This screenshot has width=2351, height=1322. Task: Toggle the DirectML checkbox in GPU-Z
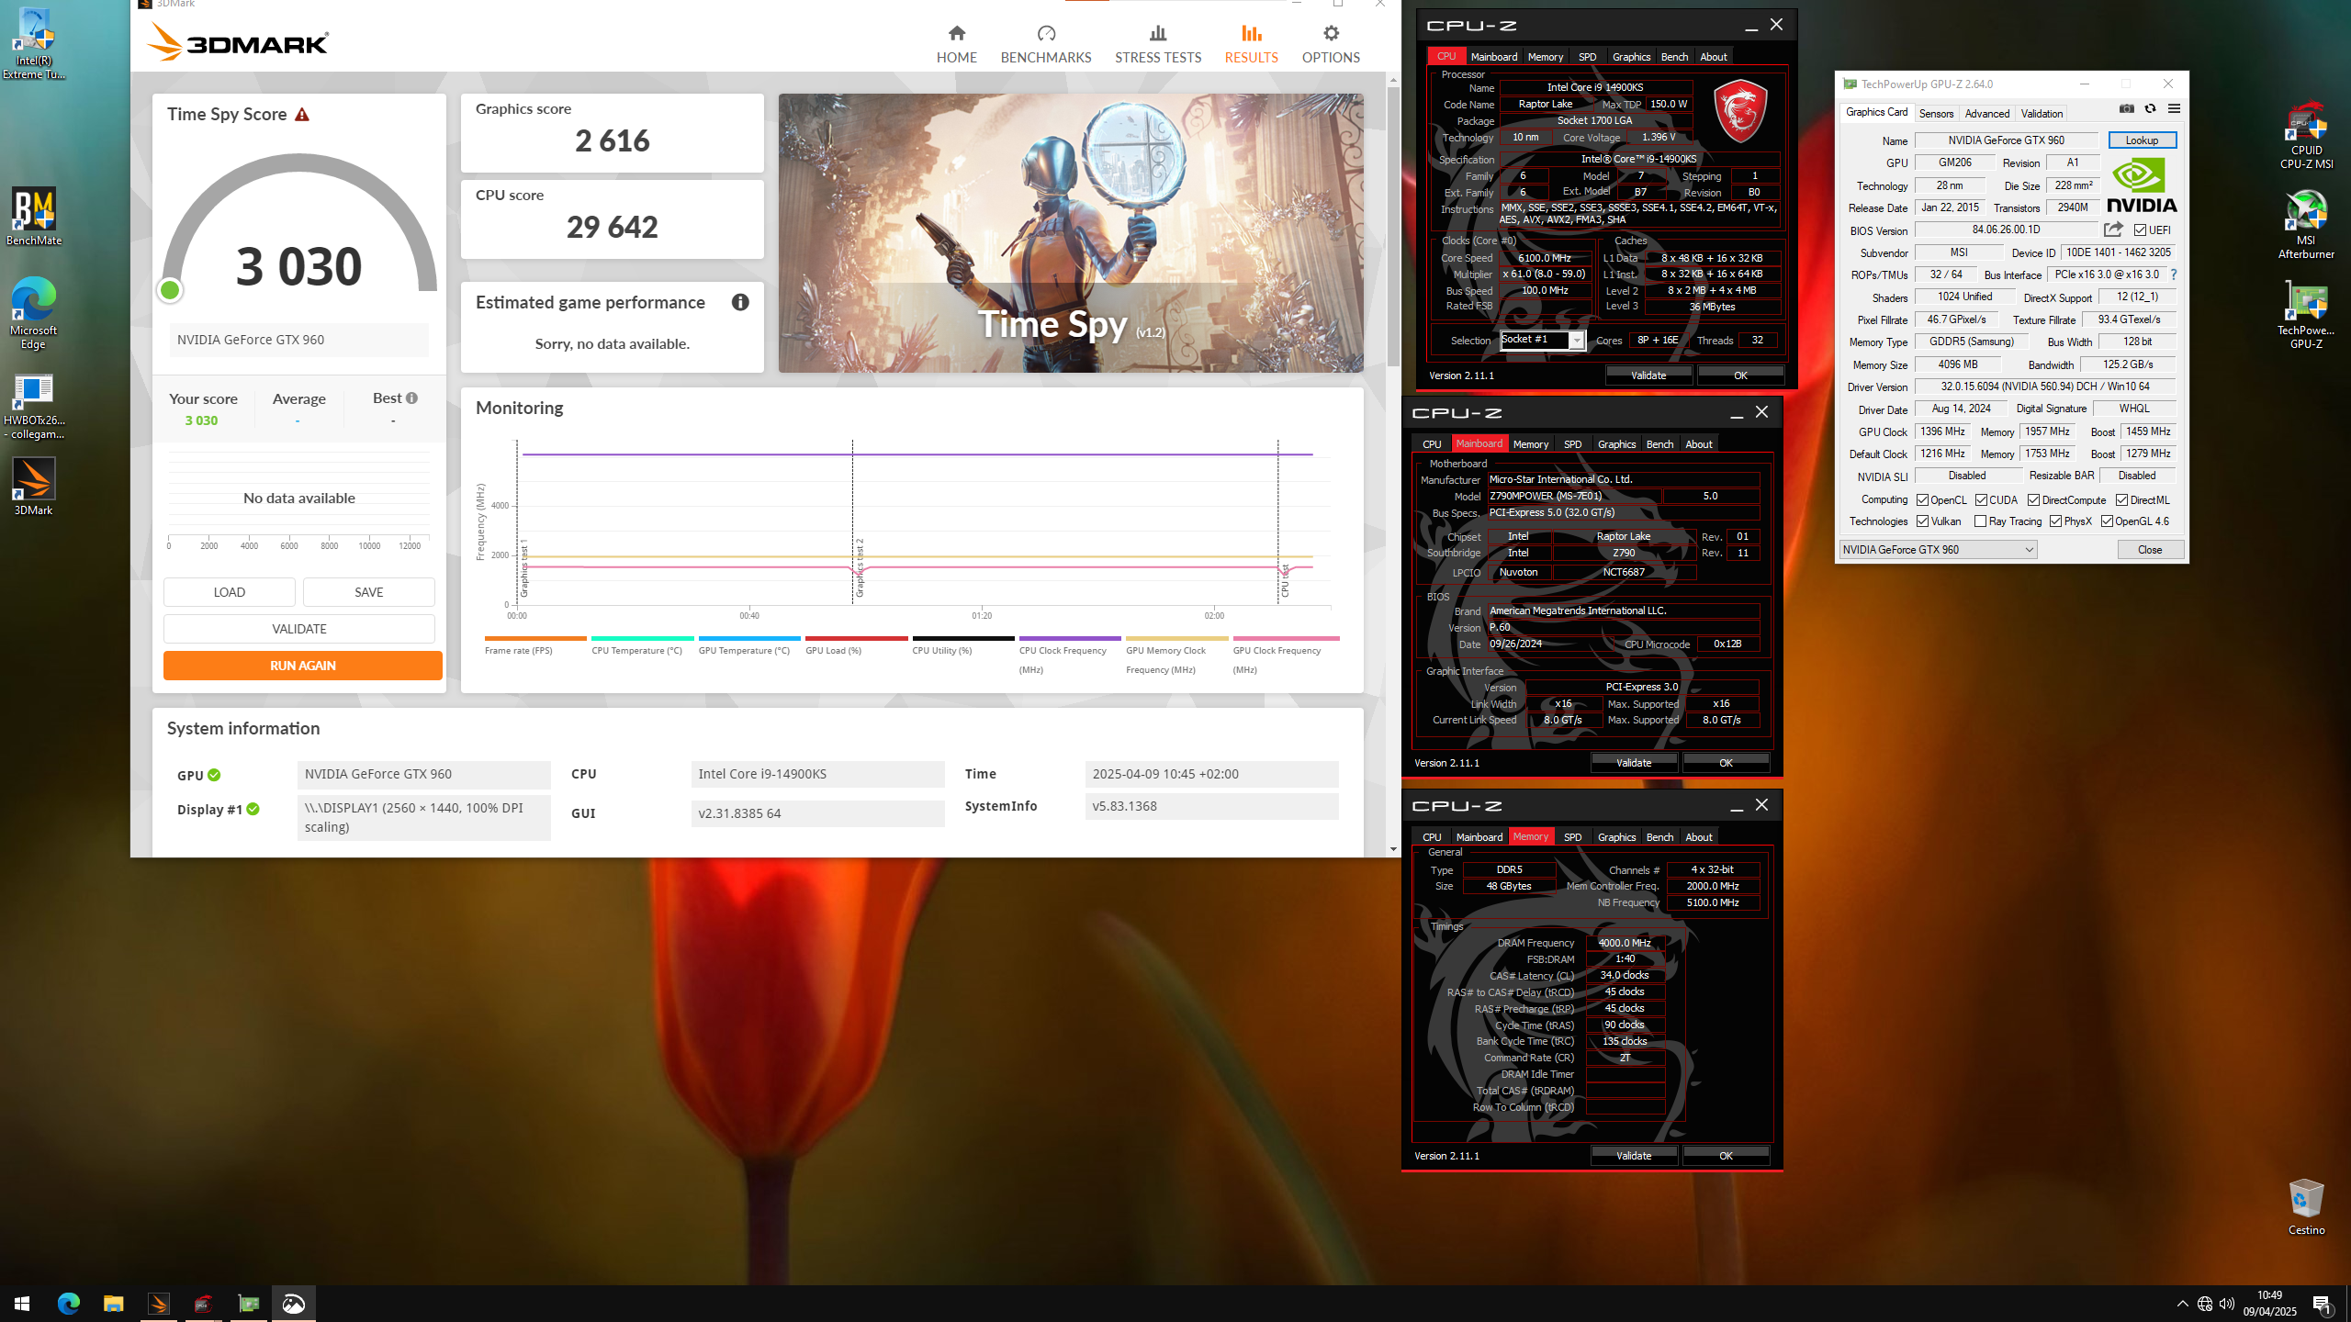click(x=2122, y=500)
